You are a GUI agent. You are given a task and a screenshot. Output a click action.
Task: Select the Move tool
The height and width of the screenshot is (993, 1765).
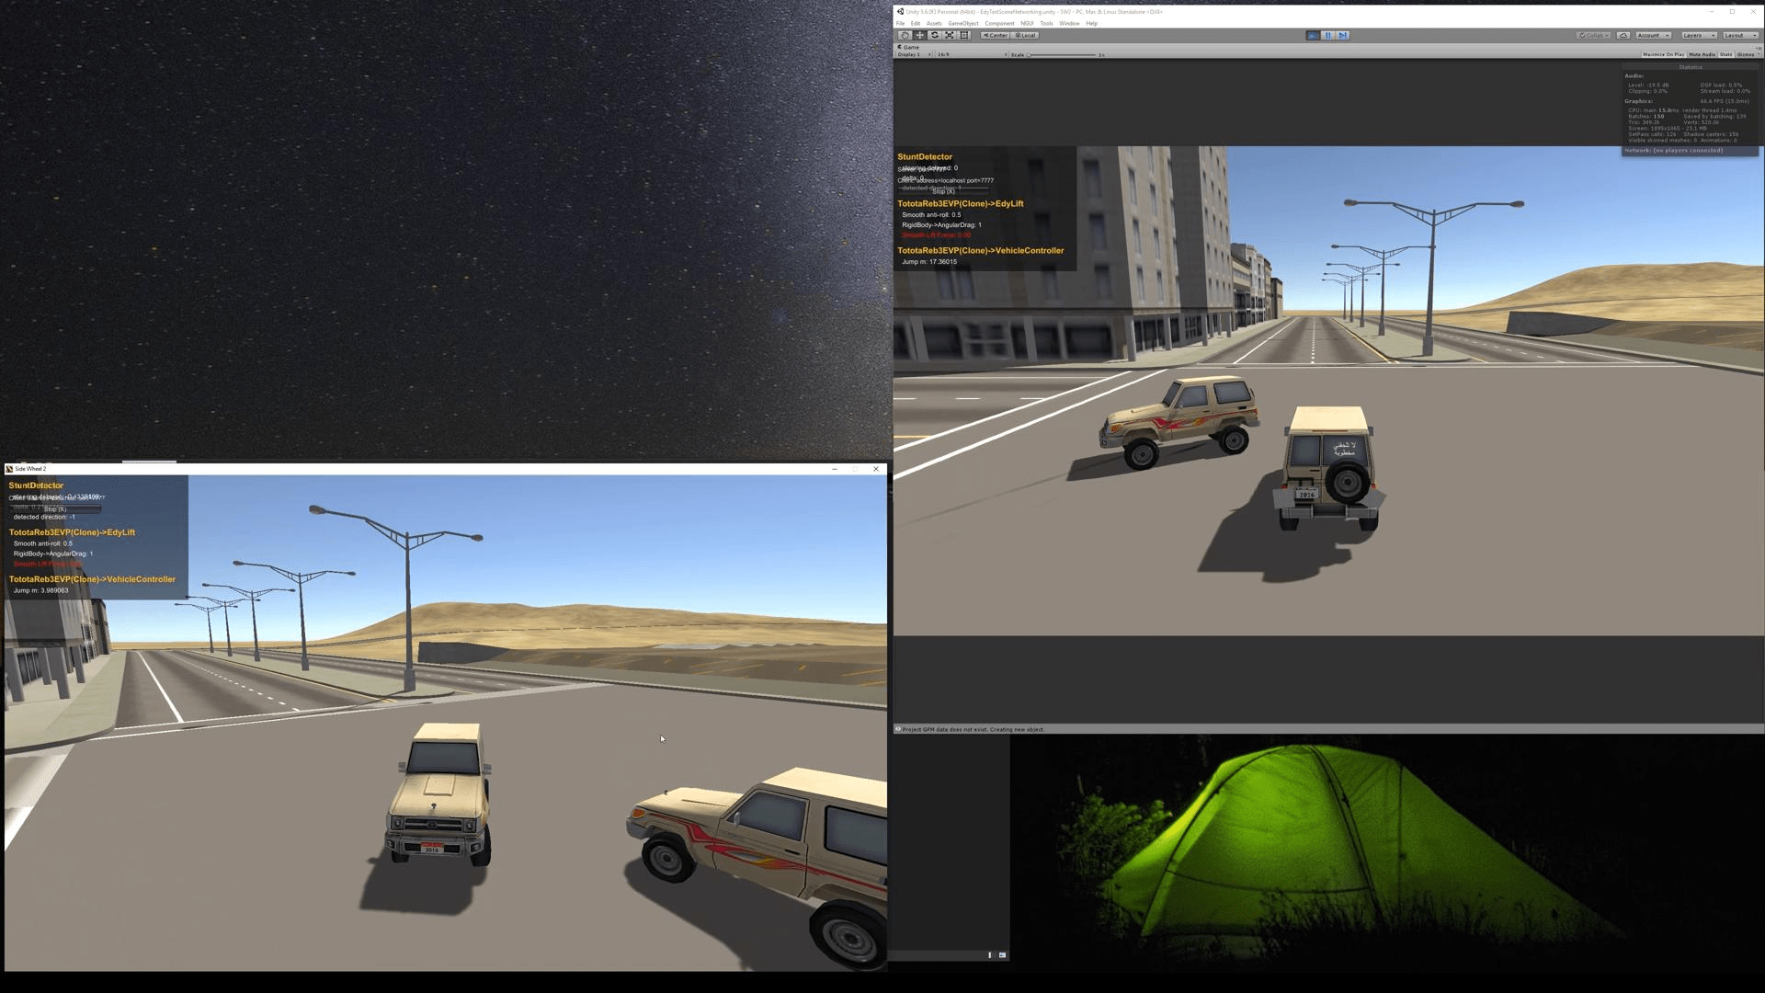point(919,35)
